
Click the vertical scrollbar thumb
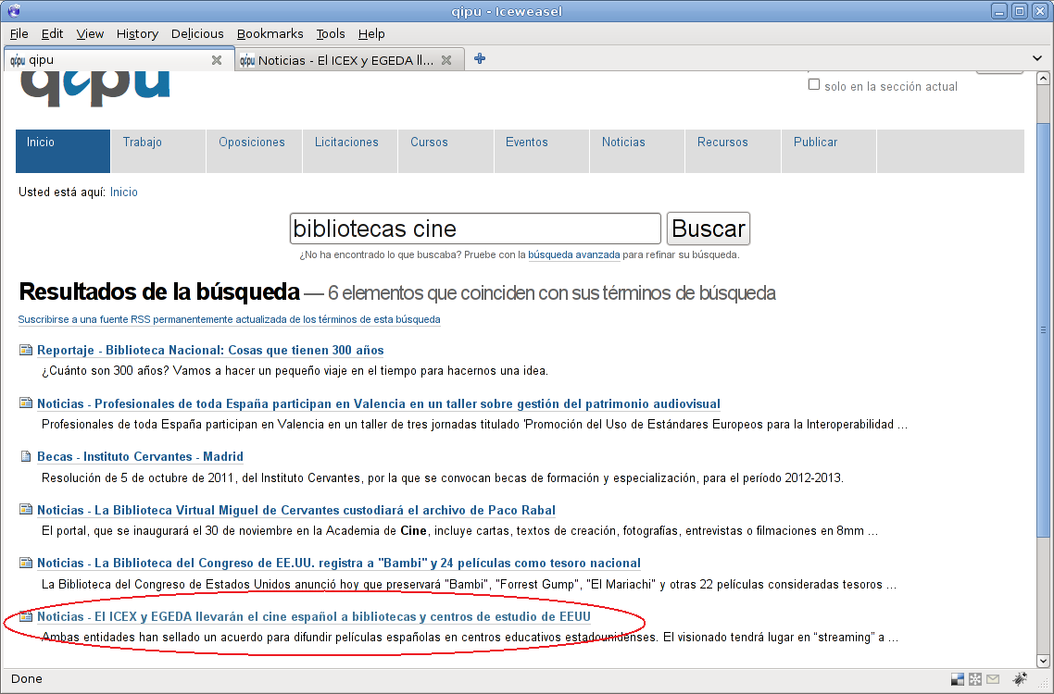pos(1043,329)
